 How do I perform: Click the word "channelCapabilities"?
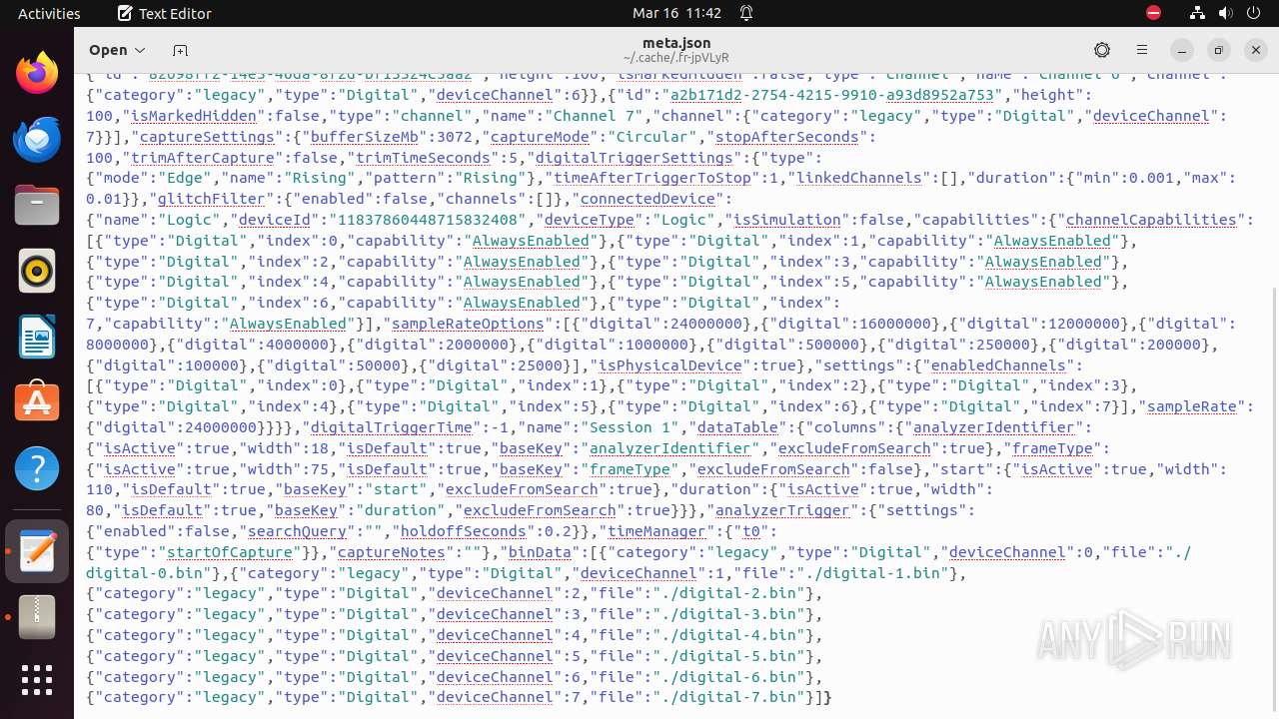point(1151,220)
